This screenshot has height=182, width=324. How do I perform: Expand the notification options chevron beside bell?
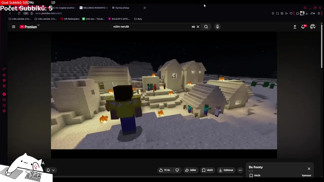(53, 170)
